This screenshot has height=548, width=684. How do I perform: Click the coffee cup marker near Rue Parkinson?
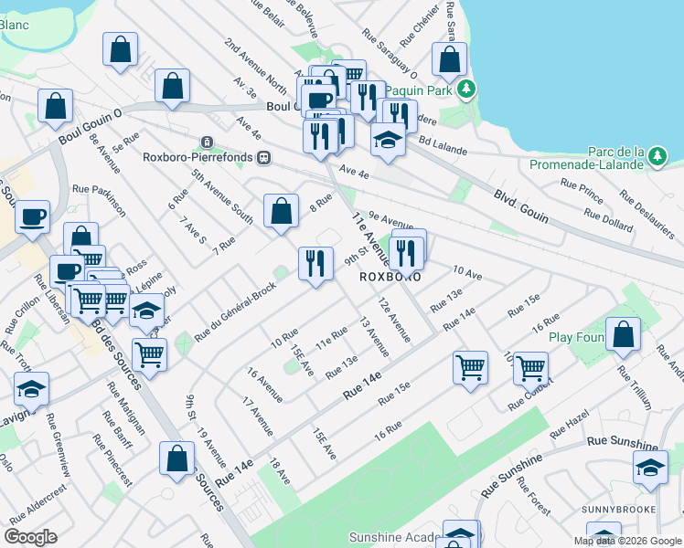[32, 217]
